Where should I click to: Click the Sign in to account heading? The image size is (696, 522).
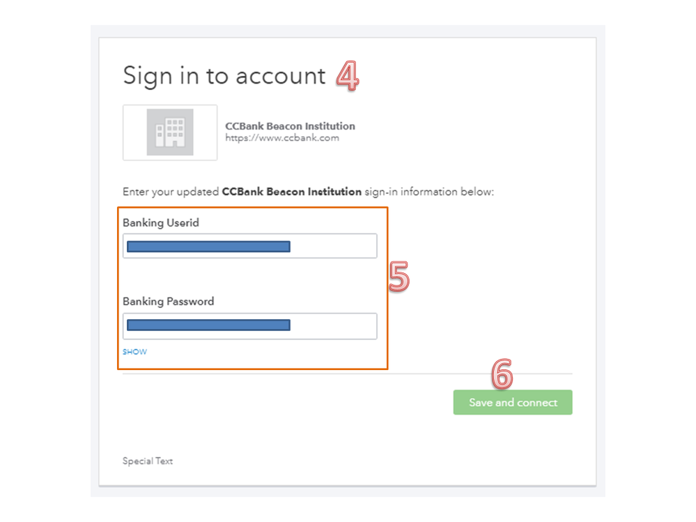[223, 75]
